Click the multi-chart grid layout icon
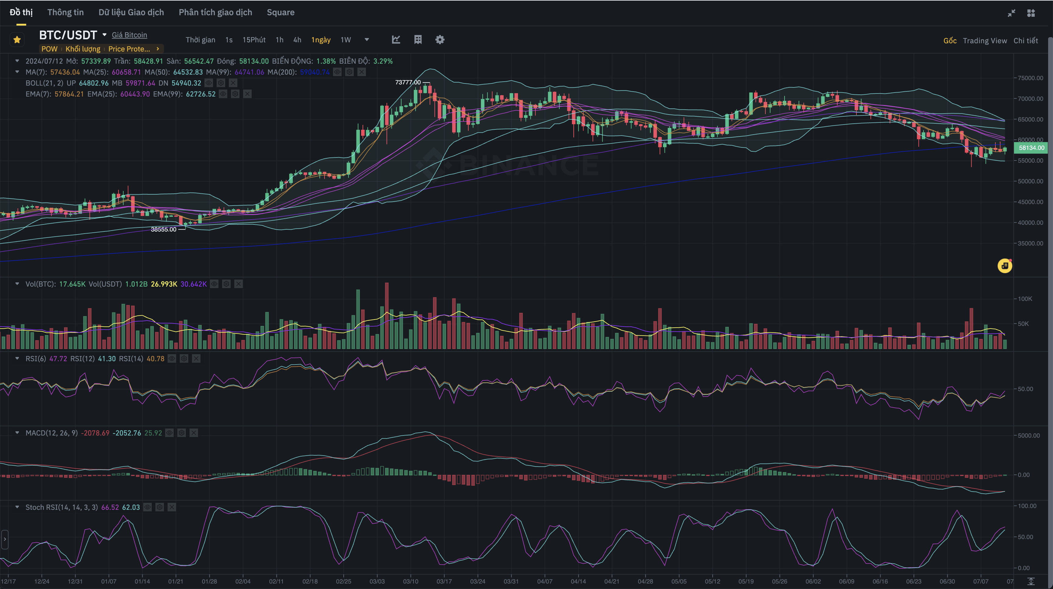This screenshot has width=1053, height=589. pos(418,40)
